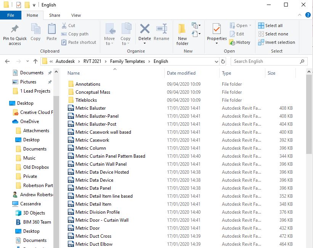313x248 pixels.
Task: Click the Rename icon on the ribbon
Action: click(x=161, y=33)
